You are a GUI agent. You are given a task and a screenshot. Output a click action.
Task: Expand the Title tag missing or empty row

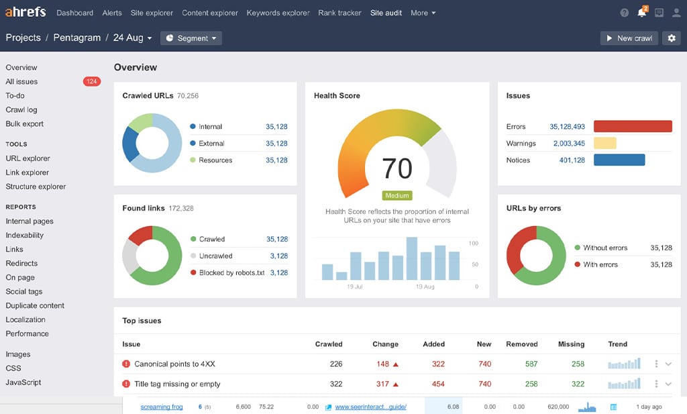tap(668, 384)
